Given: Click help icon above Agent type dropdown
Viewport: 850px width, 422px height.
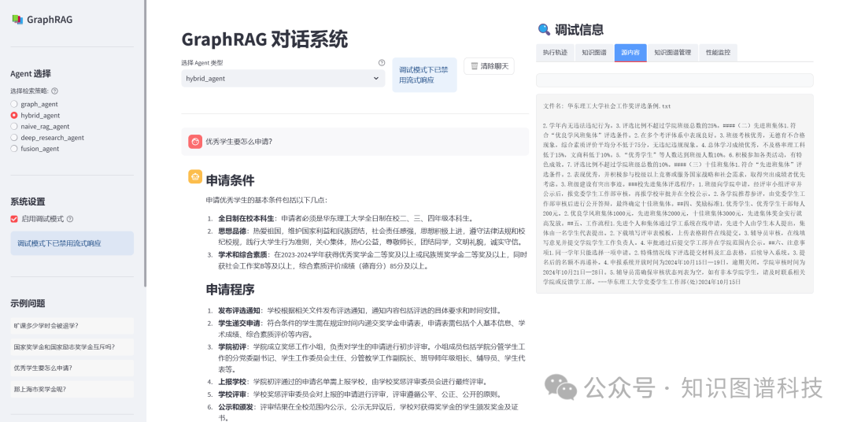Looking at the screenshot, I should [382, 63].
